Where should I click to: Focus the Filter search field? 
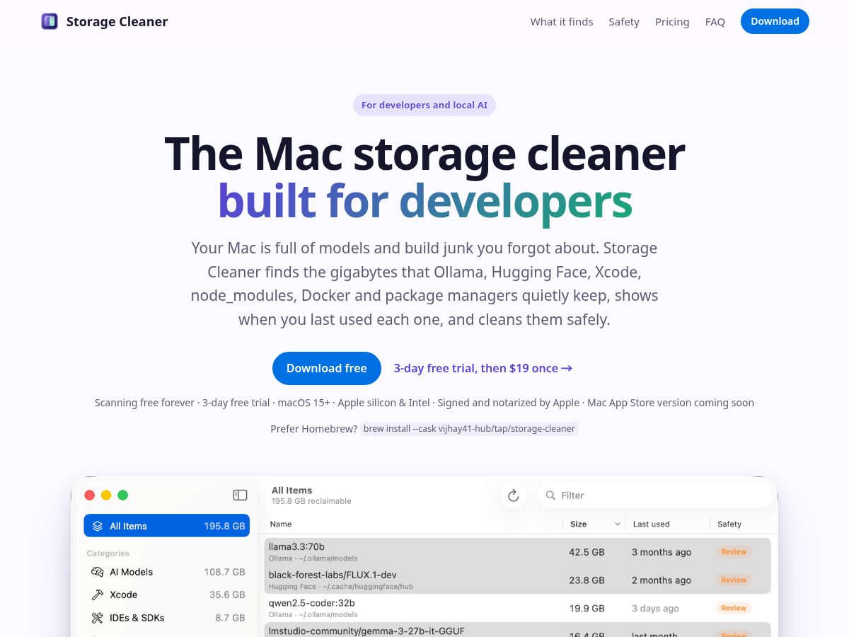click(x=654, y=495)
